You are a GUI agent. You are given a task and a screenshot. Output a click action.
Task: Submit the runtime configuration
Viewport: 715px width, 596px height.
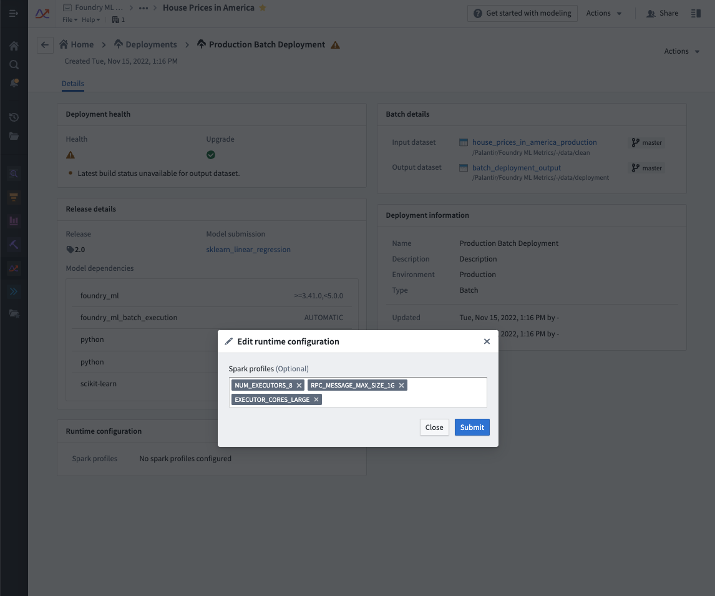pos(472,427)
